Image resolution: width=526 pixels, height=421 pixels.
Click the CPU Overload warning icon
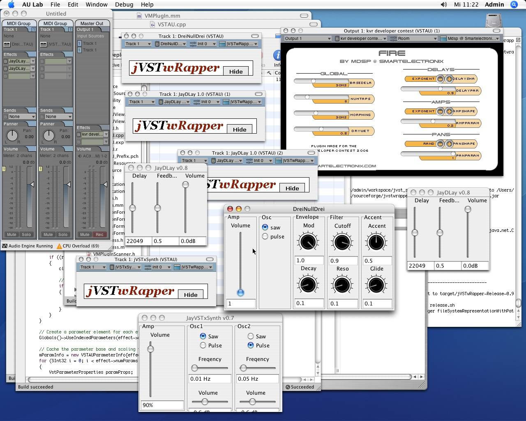pos(59,246)
